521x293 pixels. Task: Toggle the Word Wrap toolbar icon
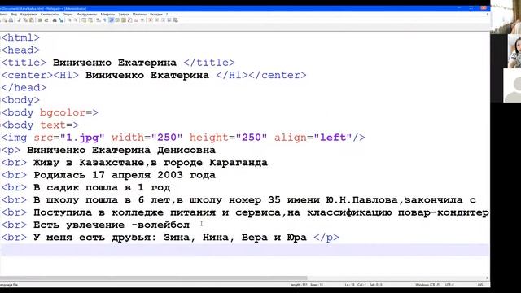(98, 20)
